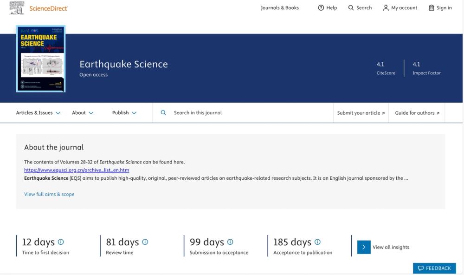The width and height of the screenshot is (464, 275).
Task: Click the About the journal heading
Action: (54, 147)
